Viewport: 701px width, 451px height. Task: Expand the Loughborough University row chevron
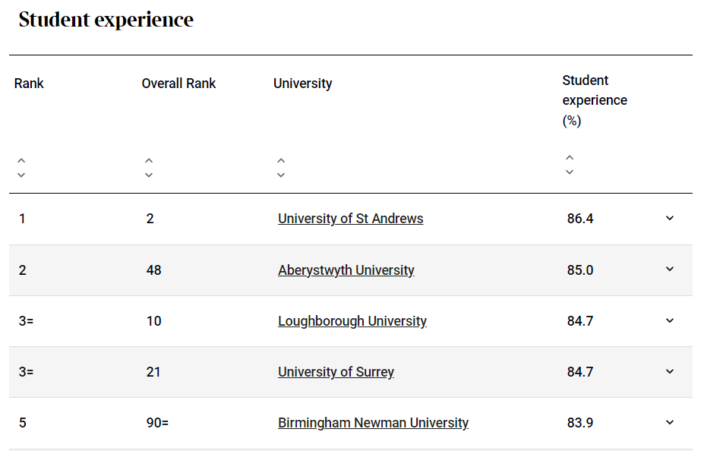(x=670, y=320)
